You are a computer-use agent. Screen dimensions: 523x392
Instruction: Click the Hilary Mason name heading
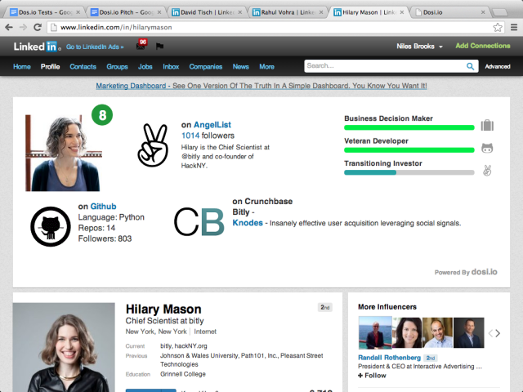(163, 309)
